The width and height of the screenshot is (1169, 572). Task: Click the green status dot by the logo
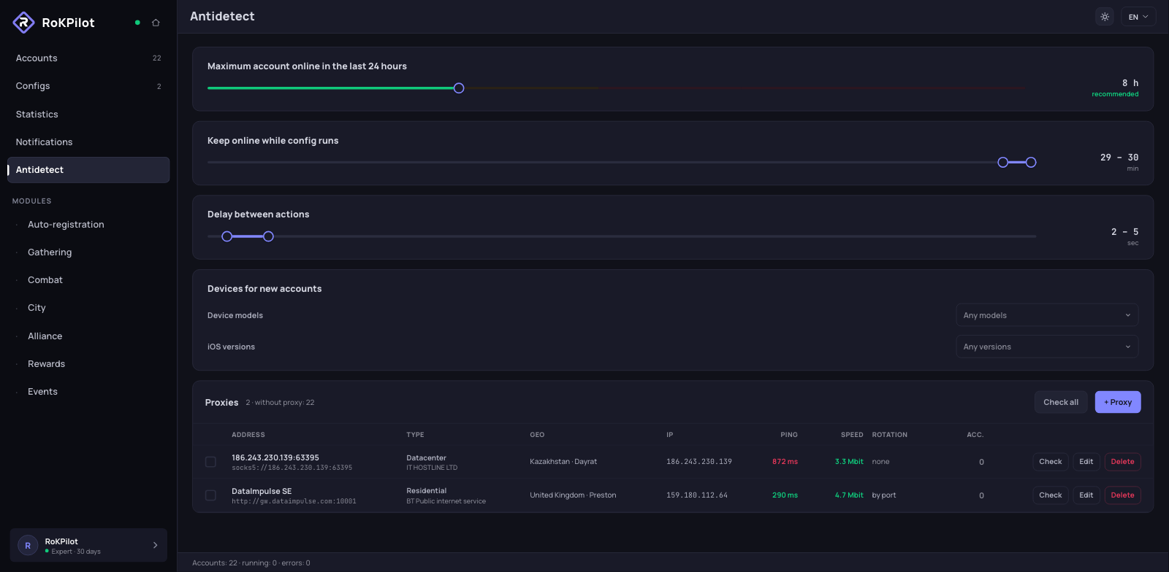click(137, 23)
